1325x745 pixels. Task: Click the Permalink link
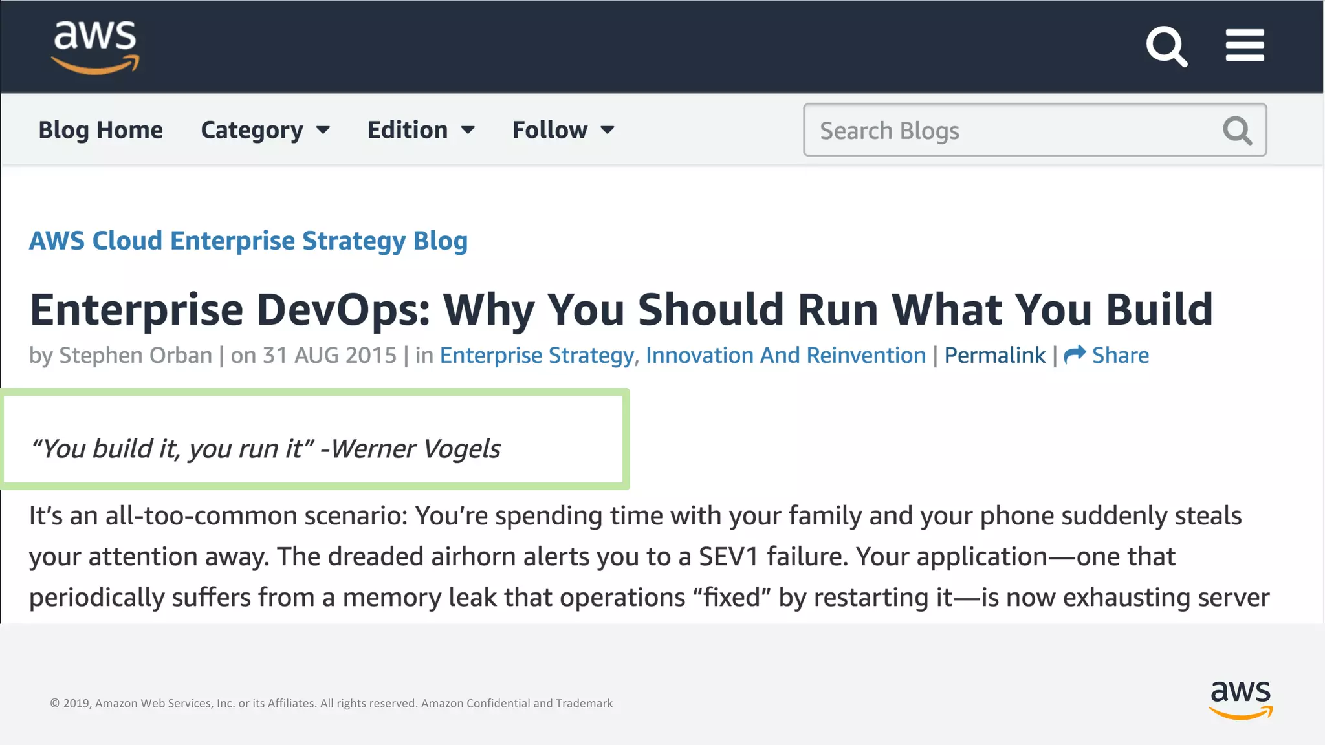(x=994, y=355)
